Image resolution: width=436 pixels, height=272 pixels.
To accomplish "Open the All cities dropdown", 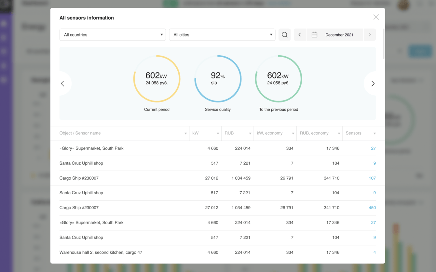I will tap(222, 35).
